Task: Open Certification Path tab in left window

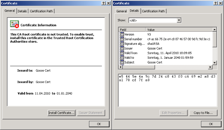Action: 41,11
